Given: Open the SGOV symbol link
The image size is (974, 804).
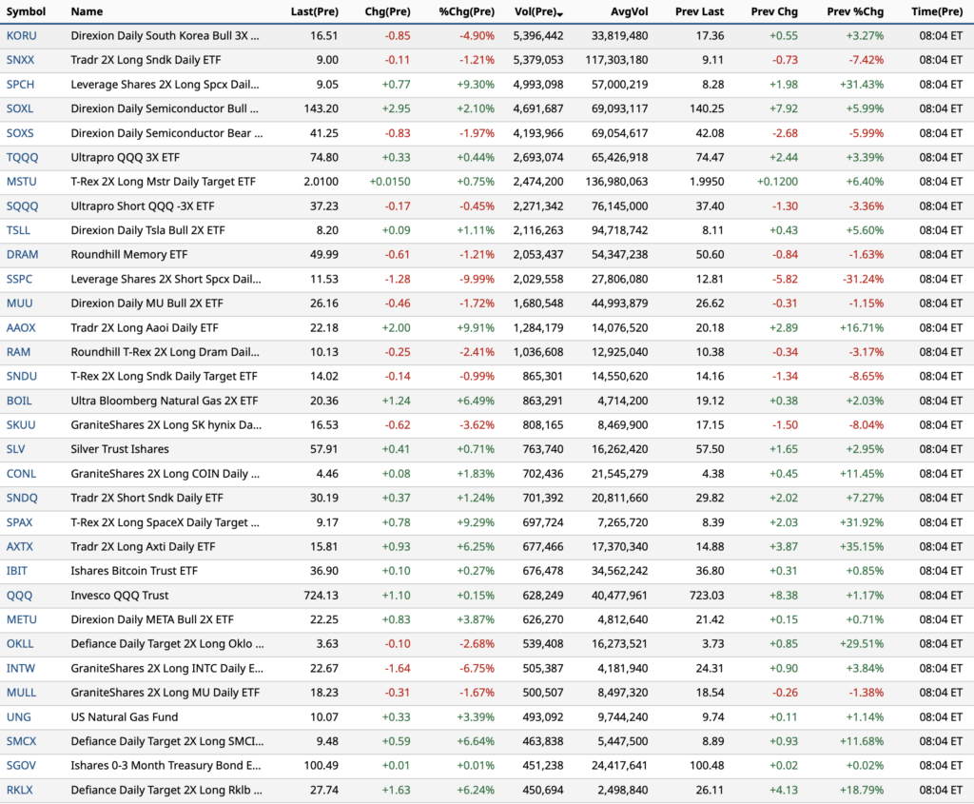Looking at the screenshot, I should click(x=22, y=766).
